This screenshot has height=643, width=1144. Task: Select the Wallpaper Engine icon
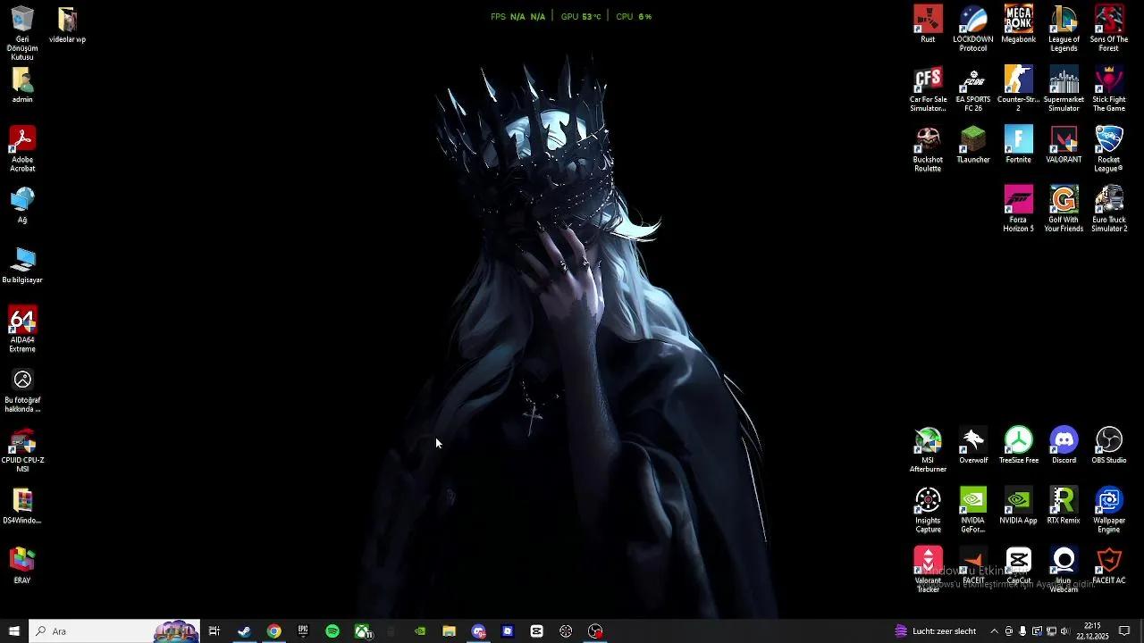click(1109, 509)
